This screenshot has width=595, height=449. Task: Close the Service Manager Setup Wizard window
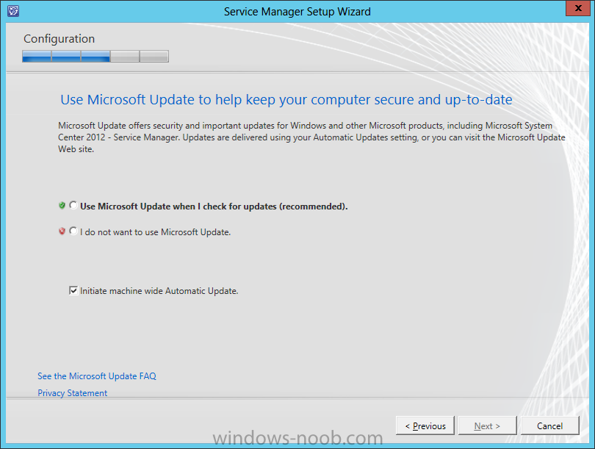pos(578,8)
